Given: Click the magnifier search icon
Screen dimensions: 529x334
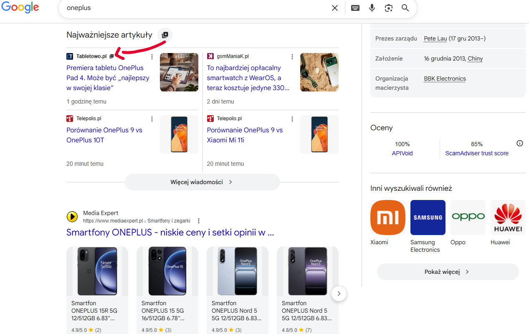Looking at the screenshot, I should 405,8.
